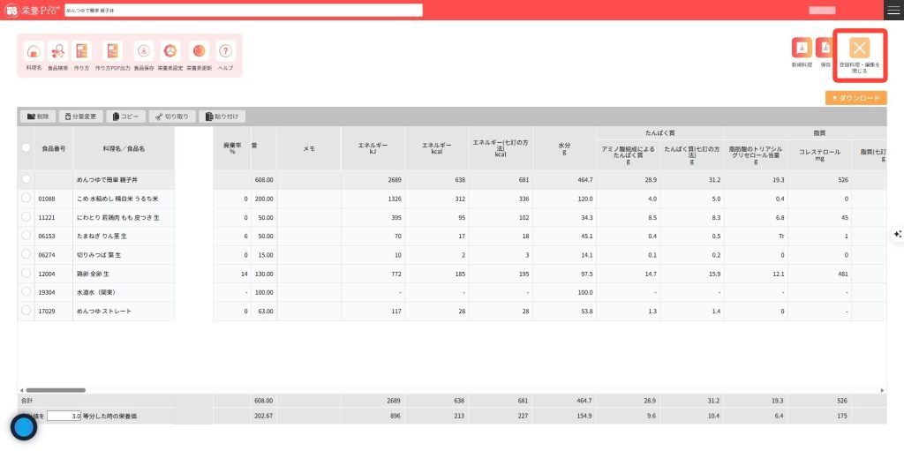Click the 料理名 dish name icon

(34, 51)
